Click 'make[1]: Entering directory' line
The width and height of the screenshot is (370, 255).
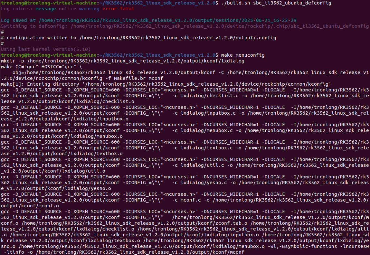166,84
